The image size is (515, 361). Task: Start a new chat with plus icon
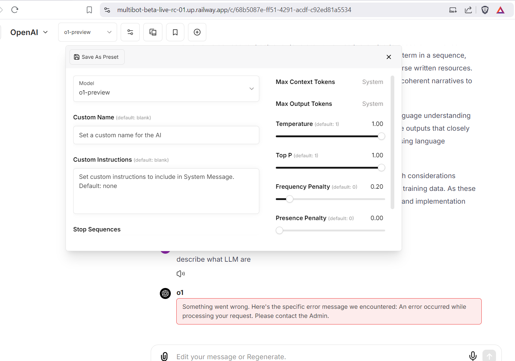pos(197,32)
